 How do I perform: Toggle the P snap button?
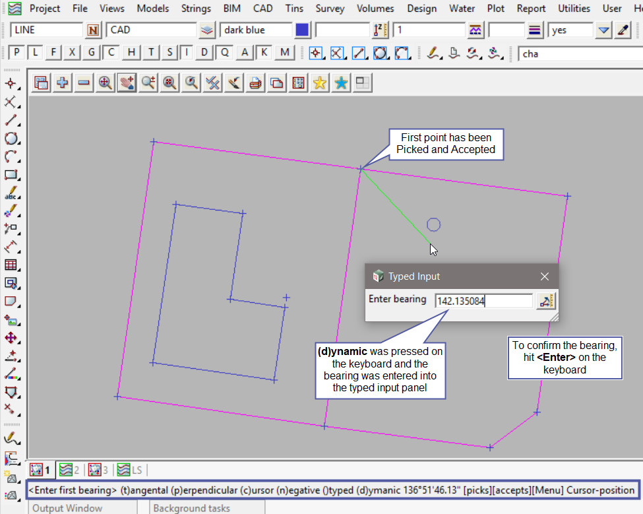coord(17,53)
